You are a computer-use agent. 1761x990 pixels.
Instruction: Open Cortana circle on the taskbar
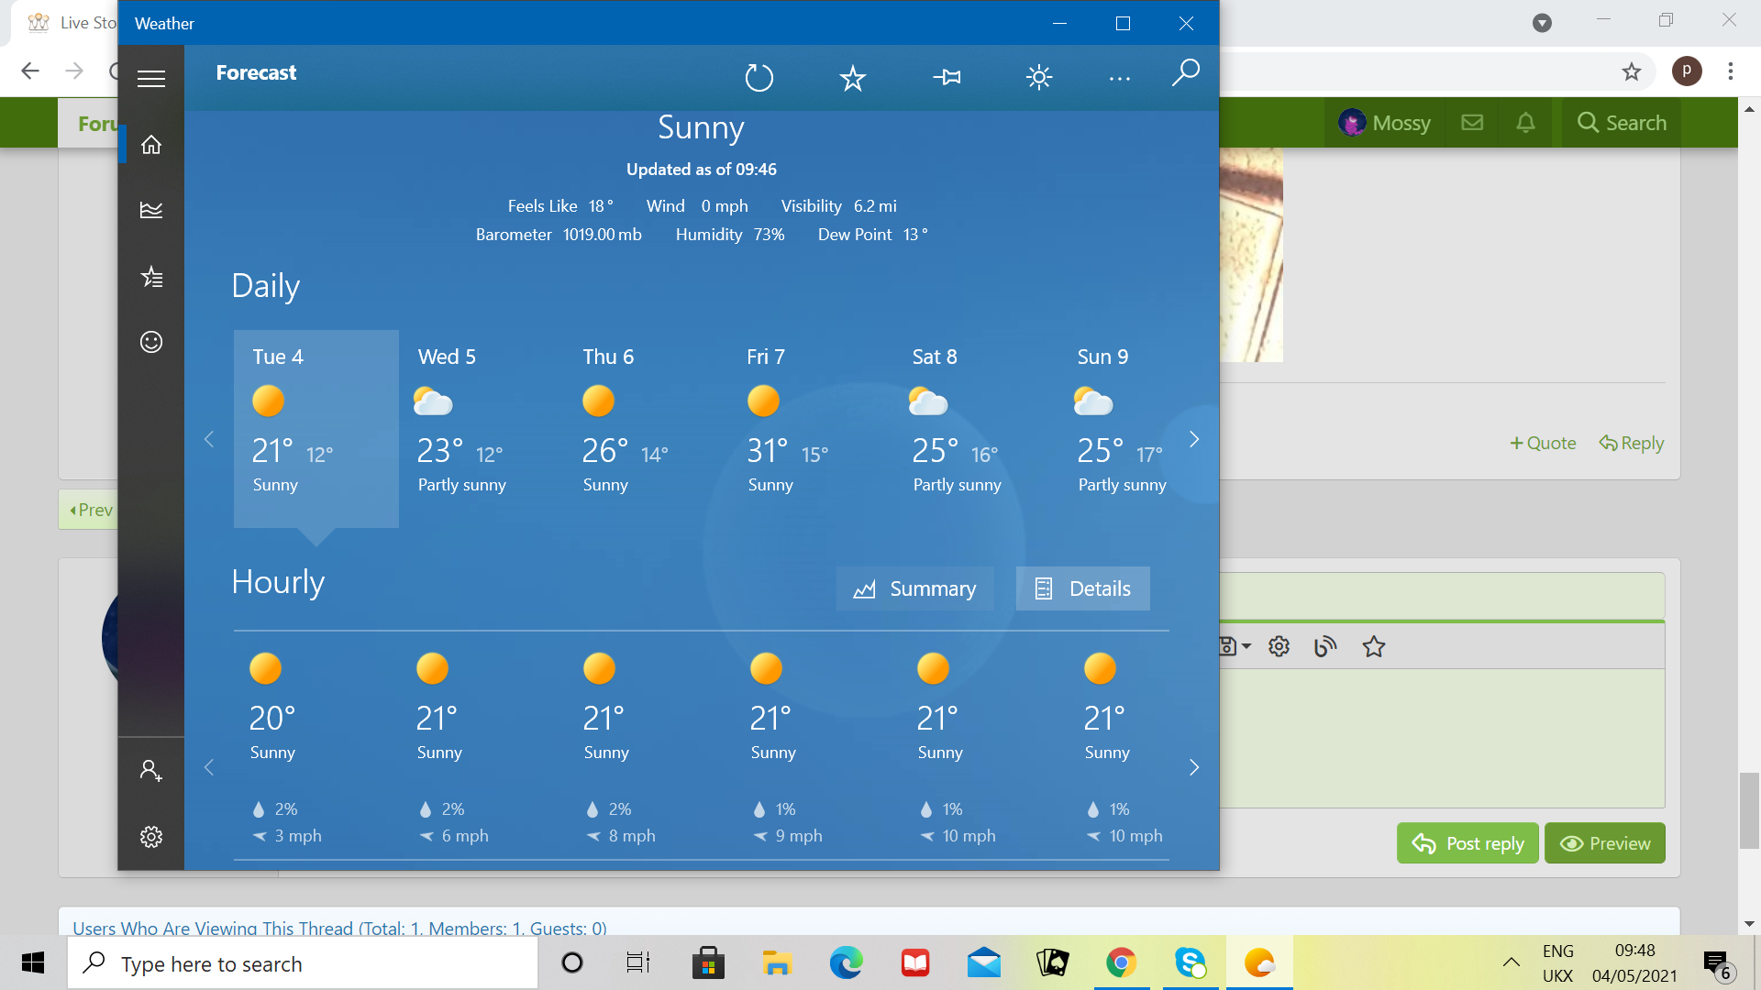click(572, 963)
